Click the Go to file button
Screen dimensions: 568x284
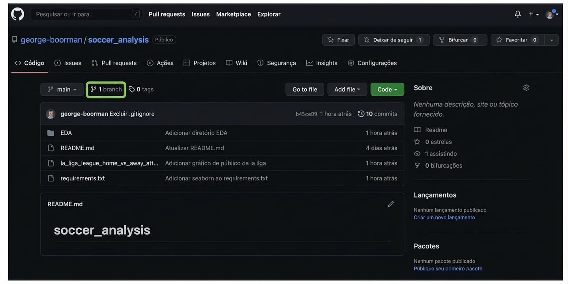[x=305, y=90]
